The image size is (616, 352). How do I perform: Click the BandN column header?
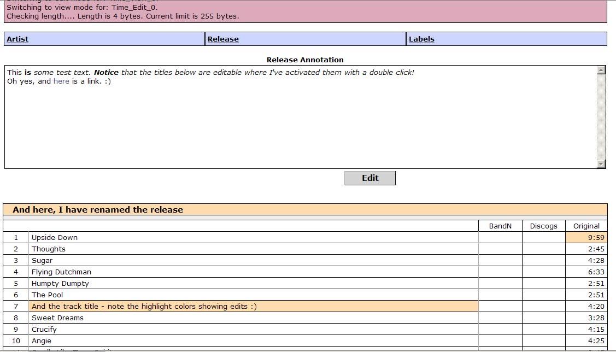[x=500, y=226]
